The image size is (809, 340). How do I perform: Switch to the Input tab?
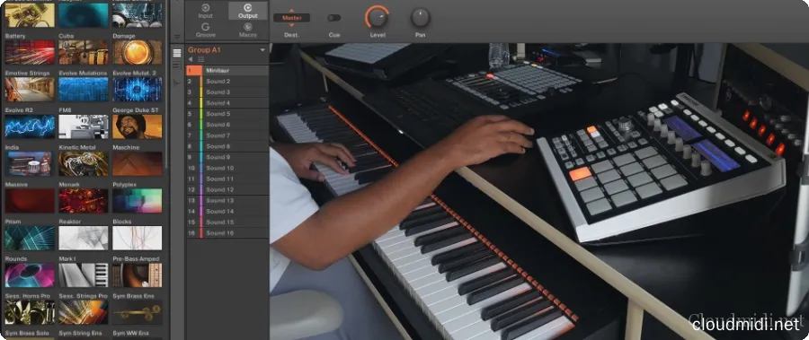click(205, 11)
